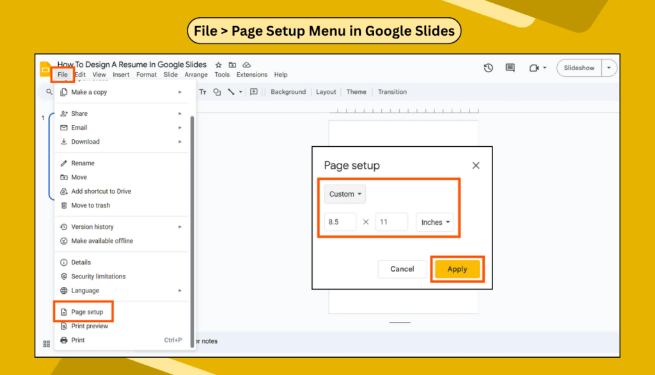655x375 pixels.
Task: Open version history via the clock icon
Action: 489,67
